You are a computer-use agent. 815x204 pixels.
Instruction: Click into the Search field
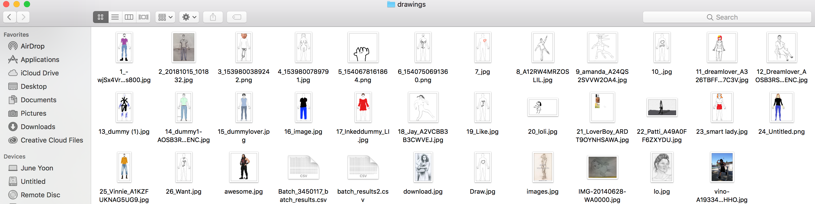(x=727, y=17)
